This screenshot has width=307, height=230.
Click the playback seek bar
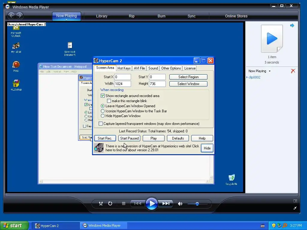point(151,195)
